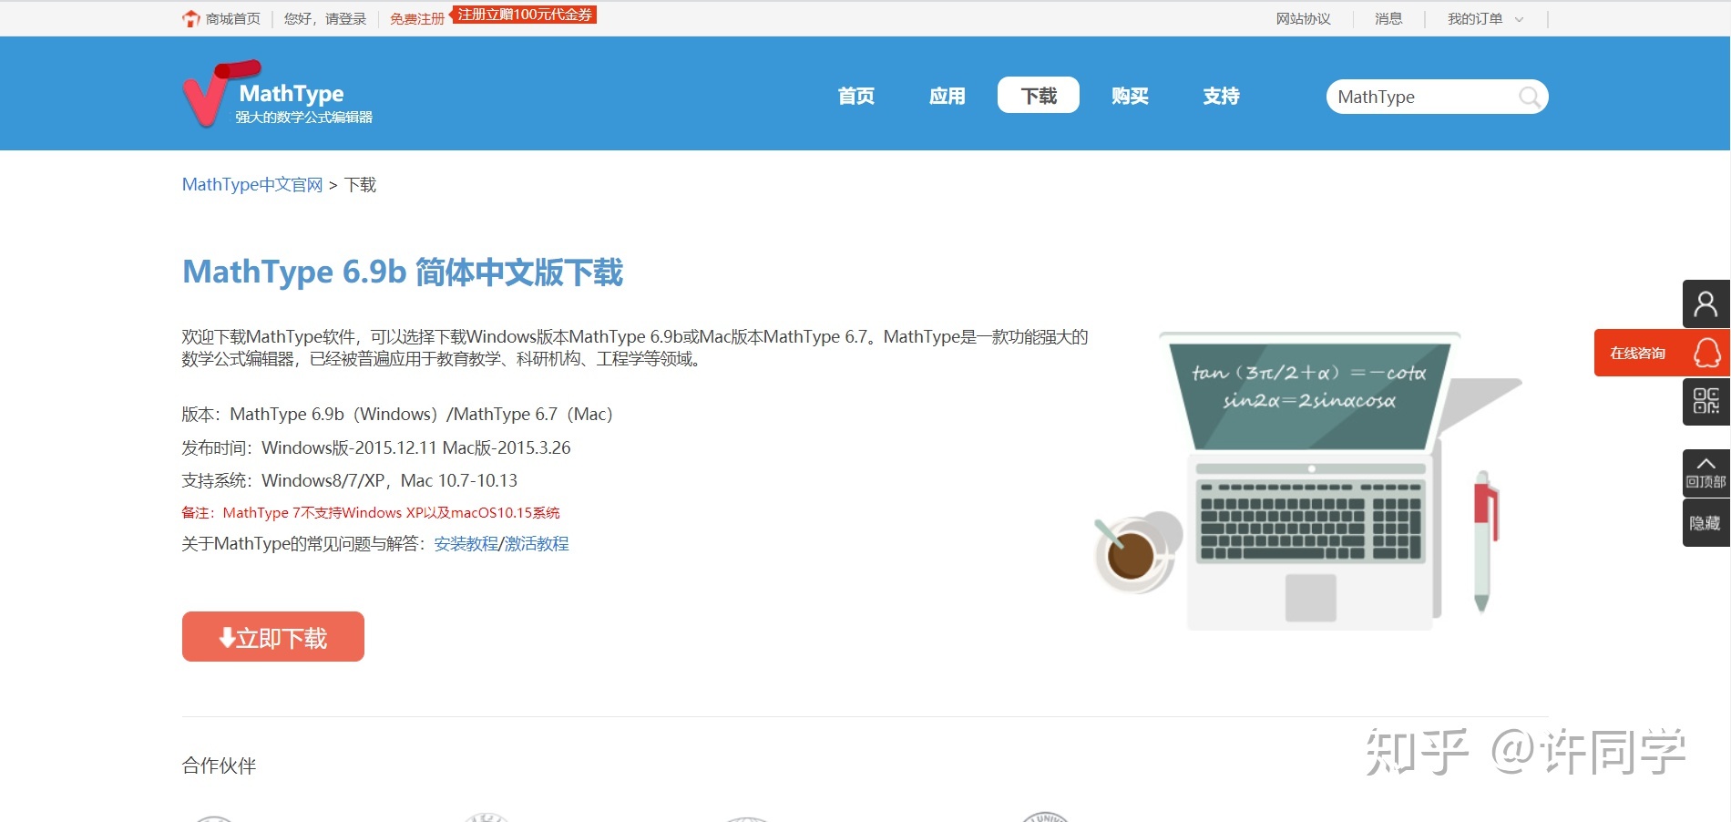
Task: Click 隐藏 to hide sidebar
Action: tap(1705, 523)
